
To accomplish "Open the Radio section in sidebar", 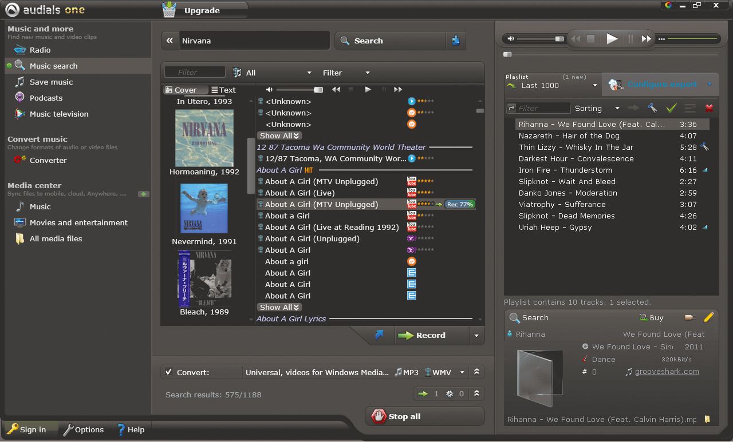I will [x=40, y=50].
